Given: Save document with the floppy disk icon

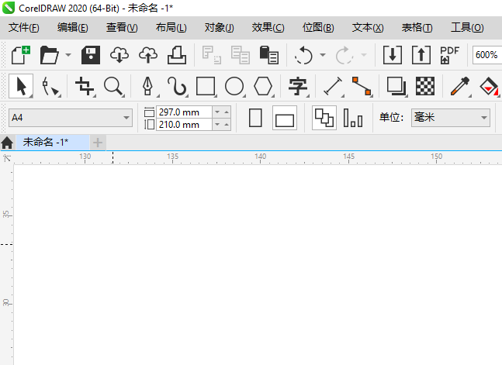Looking at the screenshot, I should pyautogui.click(x=91, y=55).
